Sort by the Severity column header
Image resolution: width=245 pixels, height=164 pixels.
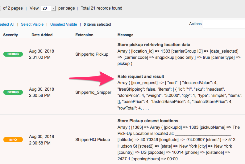[x=10, y=35]
